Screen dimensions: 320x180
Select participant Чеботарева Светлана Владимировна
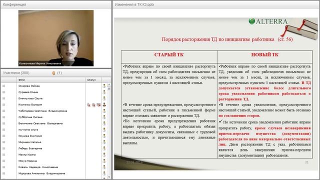42,111
